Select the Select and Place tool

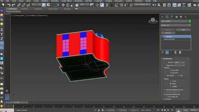(77, 5)
